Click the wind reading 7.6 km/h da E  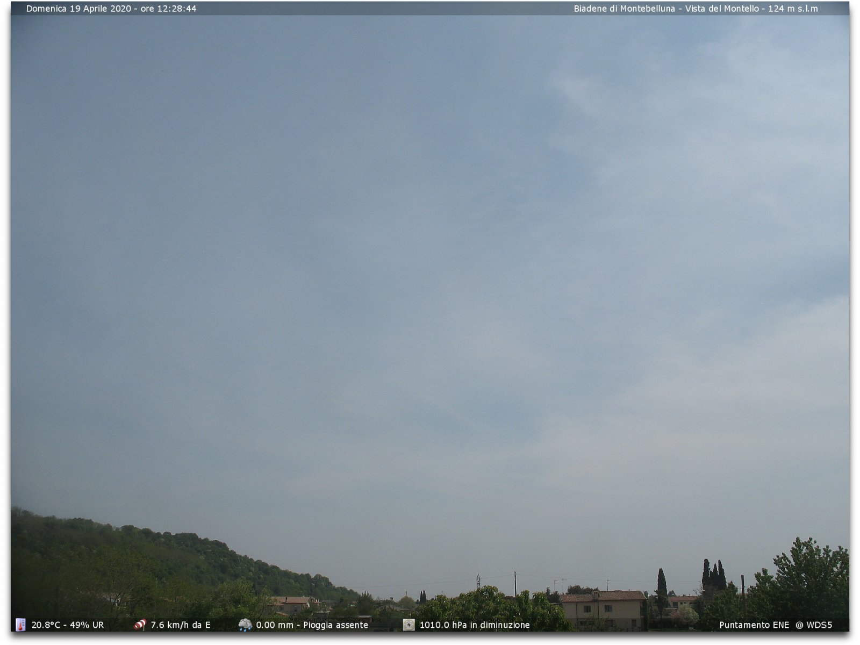pos(181,625)
